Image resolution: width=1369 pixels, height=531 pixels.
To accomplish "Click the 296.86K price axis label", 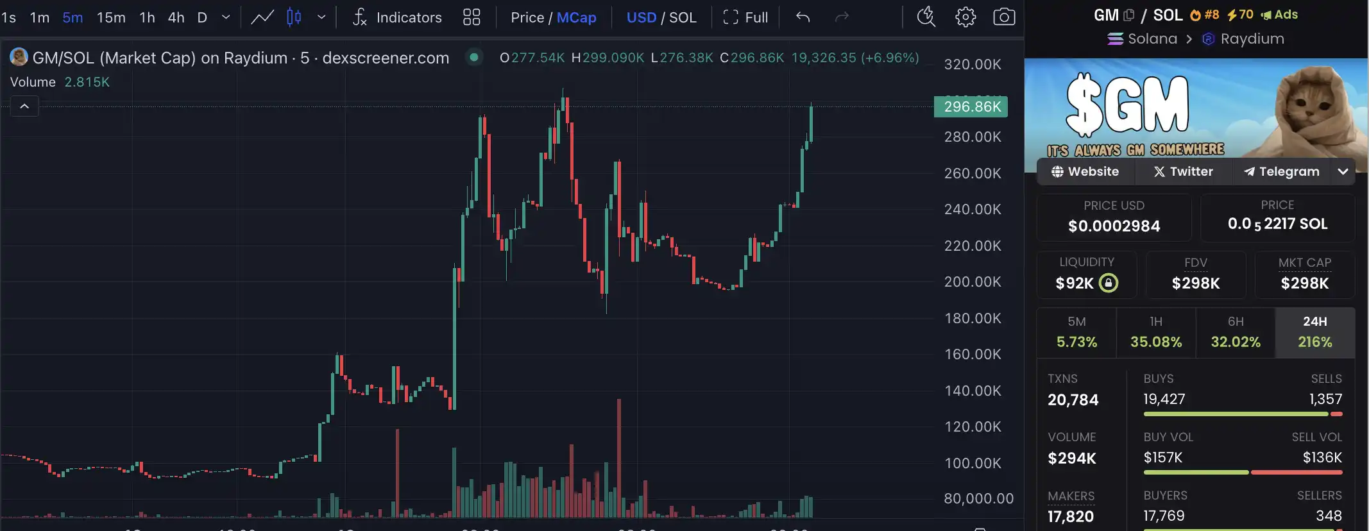I will tap(971, 106).
